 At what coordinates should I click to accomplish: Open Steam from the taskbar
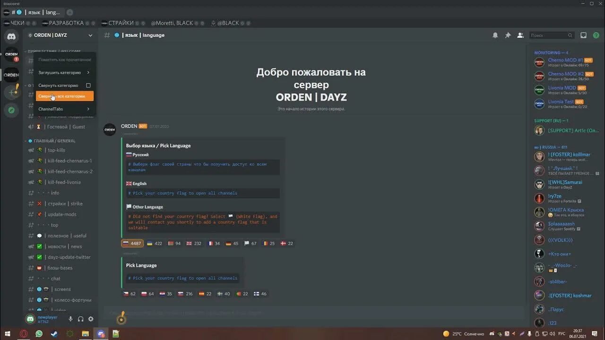(54, 334)
